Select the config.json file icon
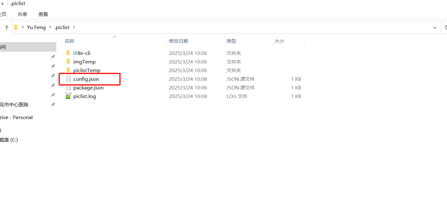Screen dimensions: 447x197 (68, 79)
